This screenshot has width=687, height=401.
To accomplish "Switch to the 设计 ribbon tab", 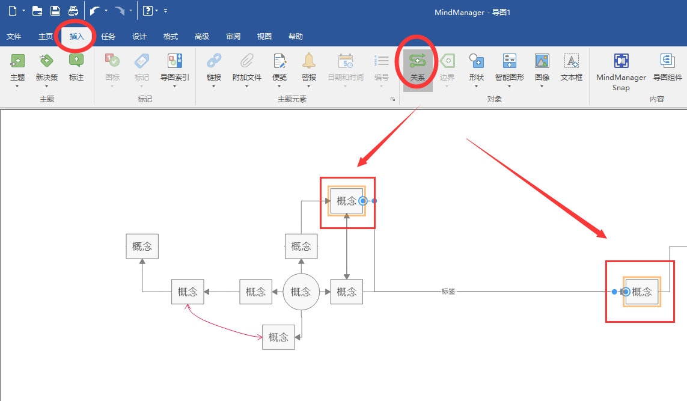I will click(x=139, y=36).
